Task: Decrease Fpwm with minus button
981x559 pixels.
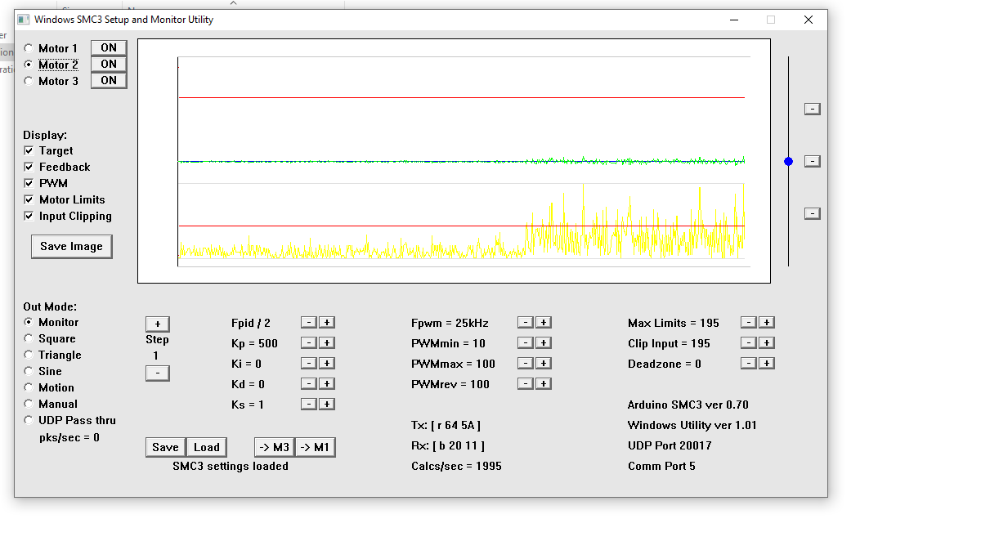Action: click(x=526, y=322)
